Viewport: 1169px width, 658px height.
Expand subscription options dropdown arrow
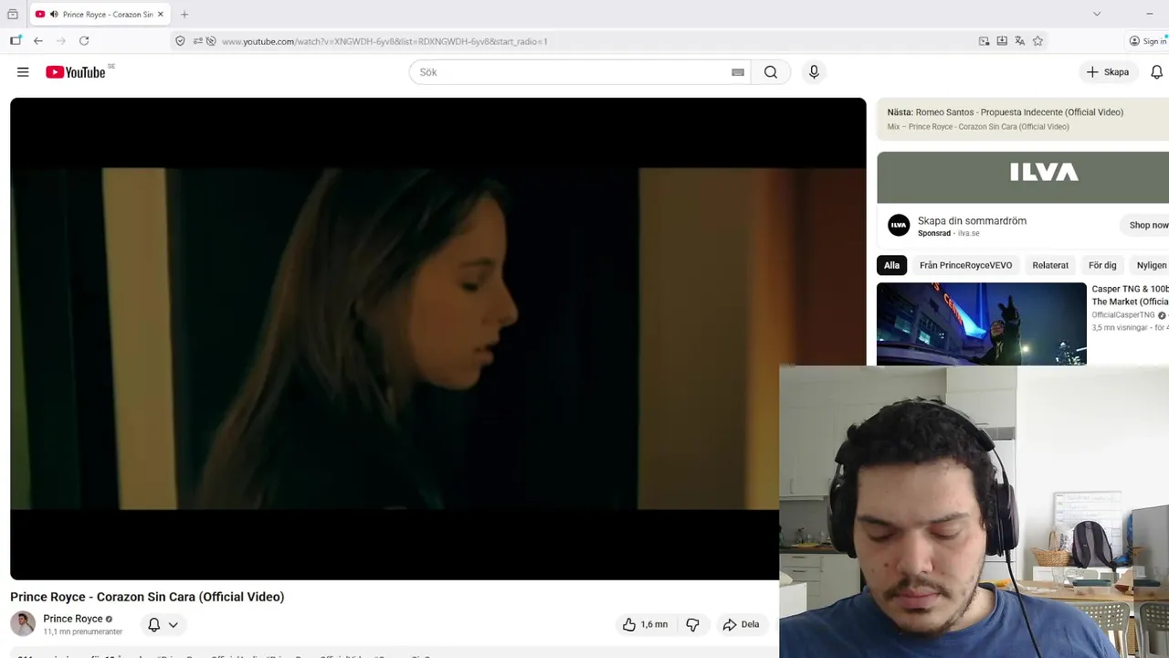[173, 625]
